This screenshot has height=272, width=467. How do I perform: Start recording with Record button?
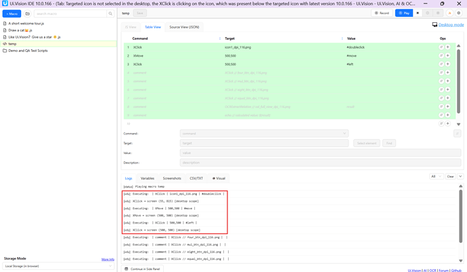click(x=382, y=13)
